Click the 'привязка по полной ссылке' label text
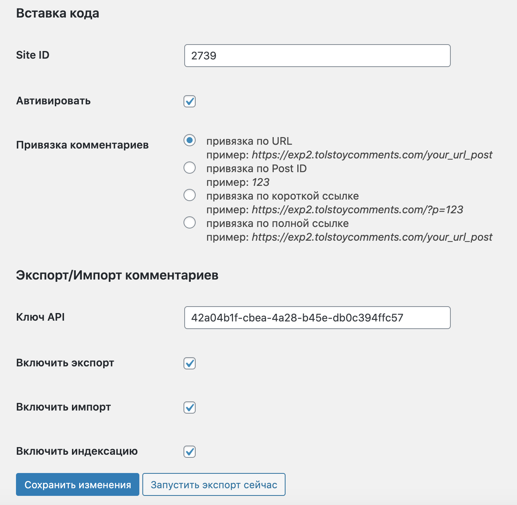The height and width of the screenshot is (505, 517). (x=278, y=223)
